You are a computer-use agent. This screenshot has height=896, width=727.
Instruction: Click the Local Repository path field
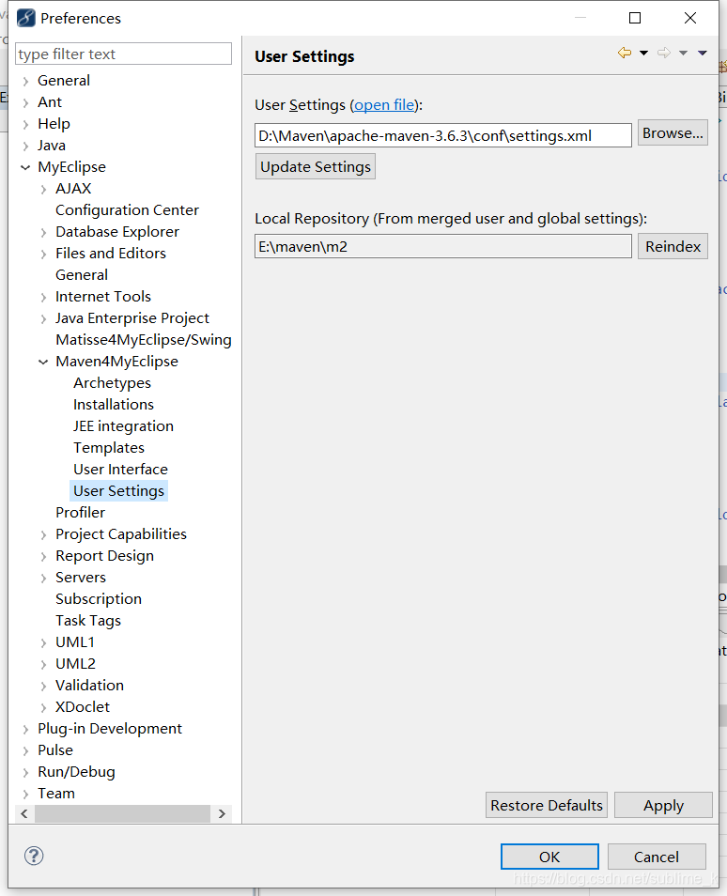[x=443, y=246]
